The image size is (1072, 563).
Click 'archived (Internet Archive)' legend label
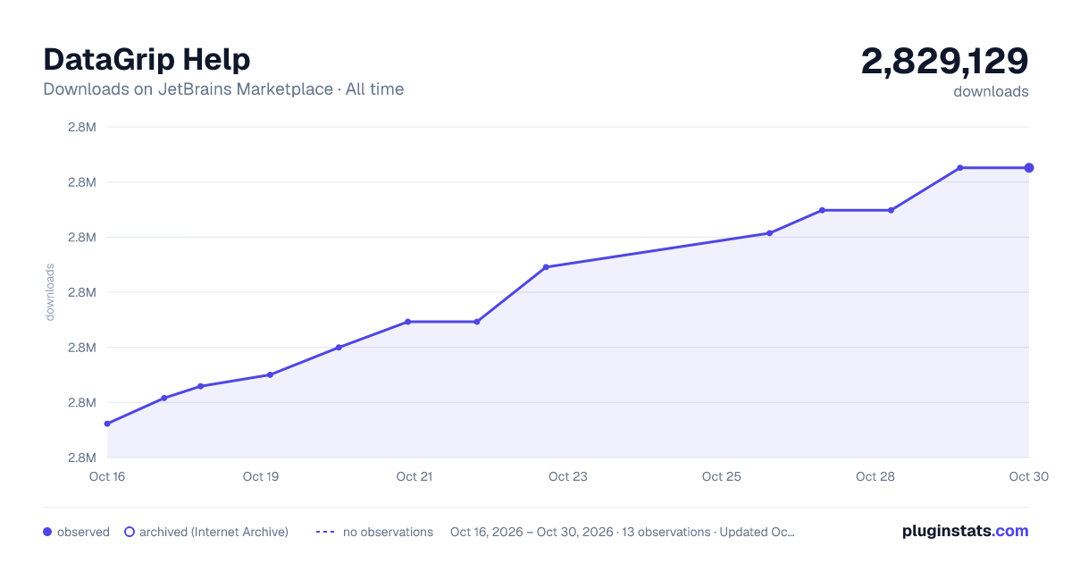coord(214,532)
